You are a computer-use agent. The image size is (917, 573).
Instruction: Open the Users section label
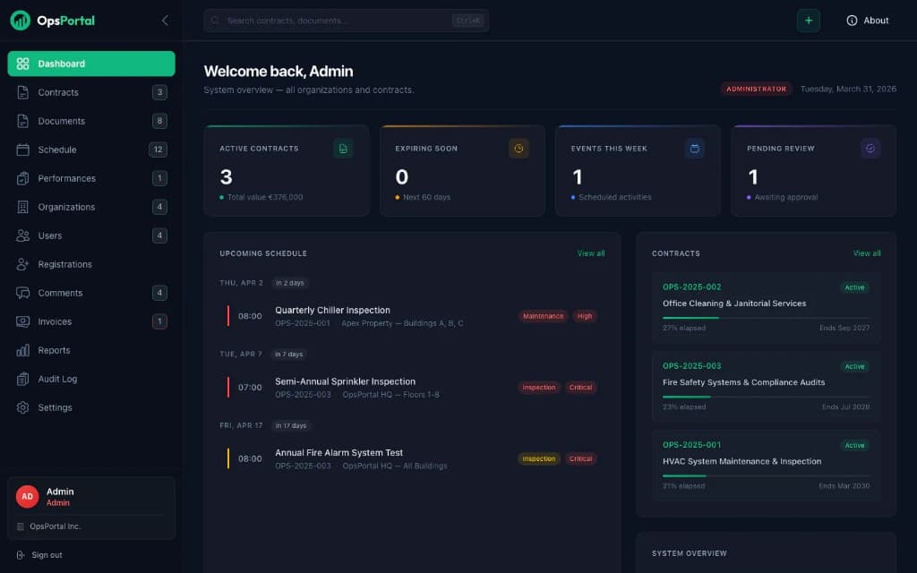point(50,235)
